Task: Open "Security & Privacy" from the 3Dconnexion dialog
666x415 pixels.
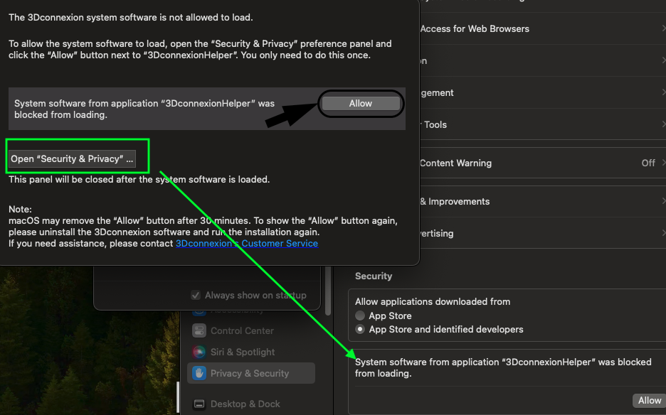Action: point(72,158)
